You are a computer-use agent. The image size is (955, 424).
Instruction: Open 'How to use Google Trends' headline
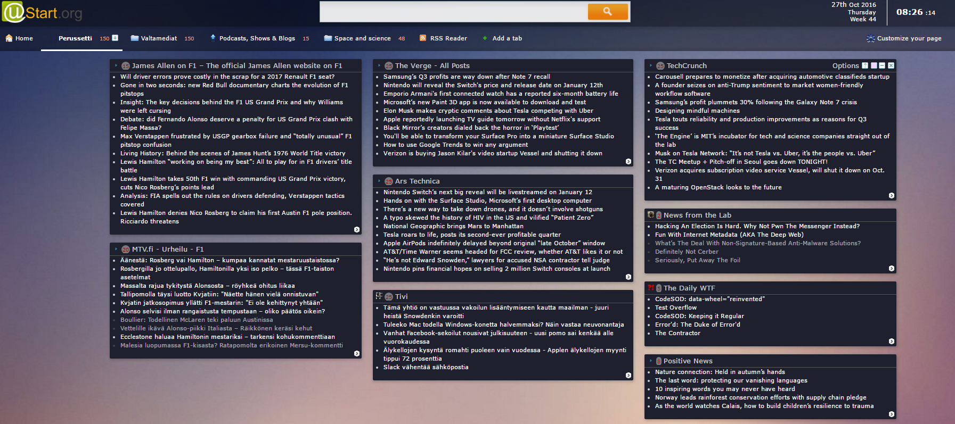point(455,145)
